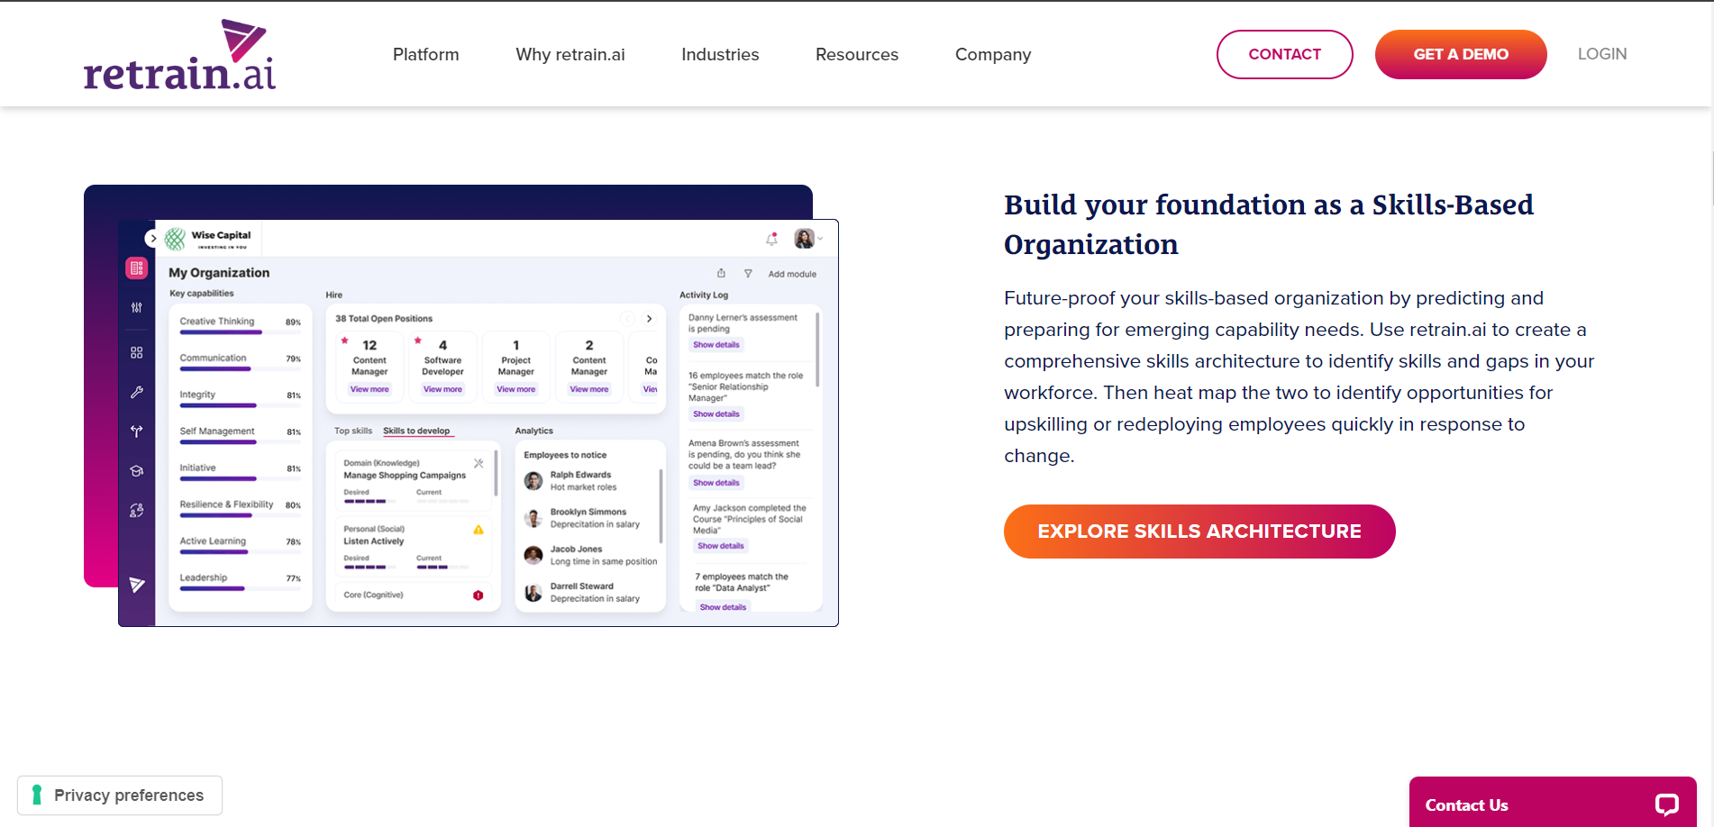Screen dimensions: 1714x827
Task: Click the sliders settings sidebar icon
Action: 136,307
